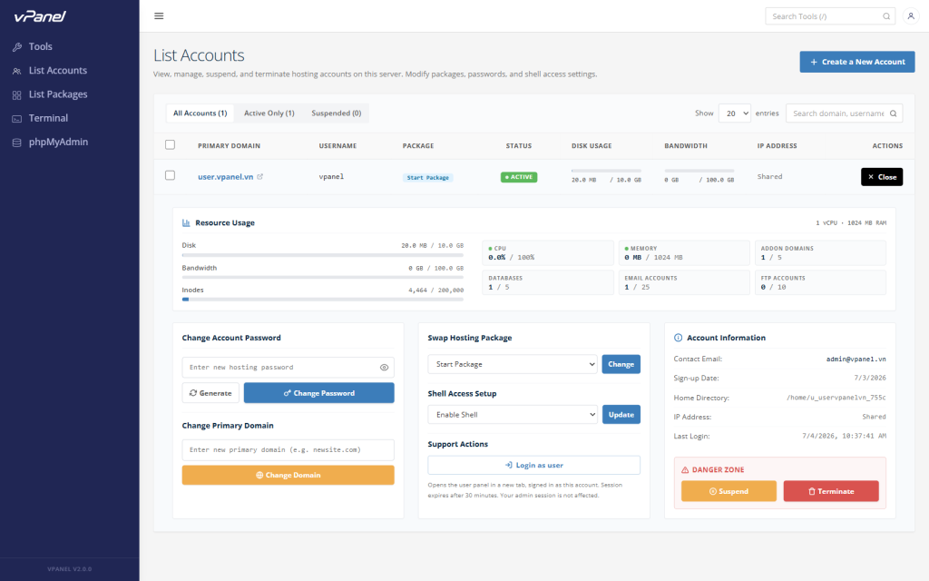Focus the new primary domain field

pos(288,450)
